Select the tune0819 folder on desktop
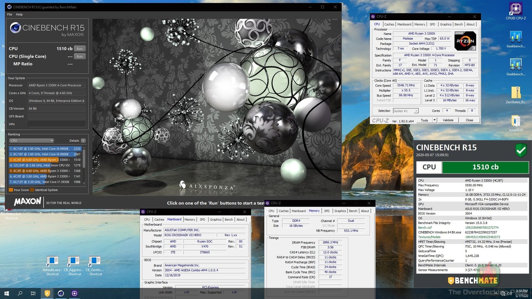 (516, 121)
